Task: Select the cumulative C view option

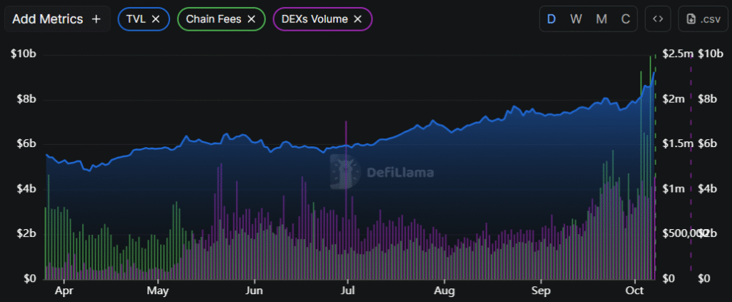Action: pos(625,19)
